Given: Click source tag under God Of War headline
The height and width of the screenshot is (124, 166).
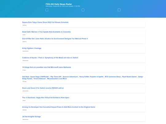Looking at the screenshot, I should point(25,42).
